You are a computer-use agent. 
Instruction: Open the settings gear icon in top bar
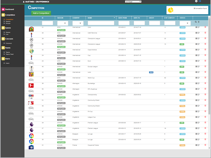[x=196, y=1]
